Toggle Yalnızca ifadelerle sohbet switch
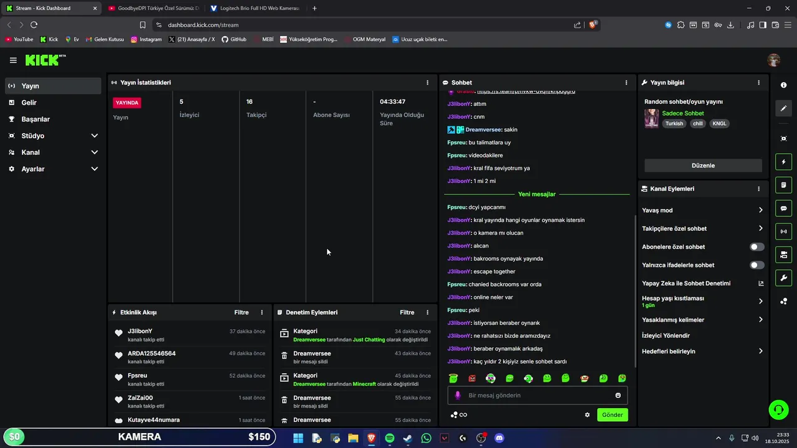The image size is (797, 448). (757, 265)
